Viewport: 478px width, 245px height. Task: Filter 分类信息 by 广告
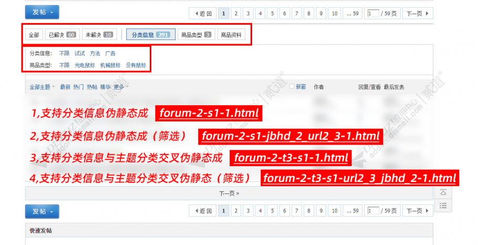[x=110, y=54]
